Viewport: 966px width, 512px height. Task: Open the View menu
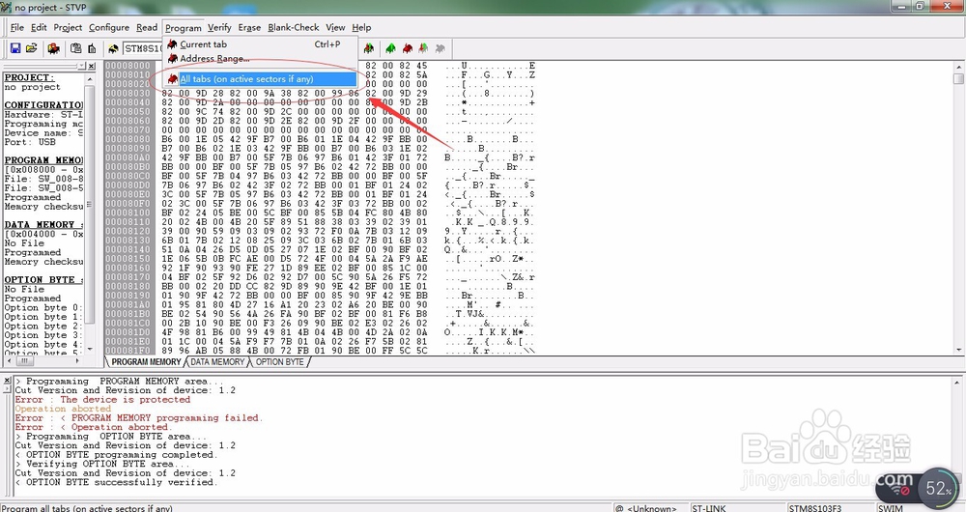(x=335, y=27)
